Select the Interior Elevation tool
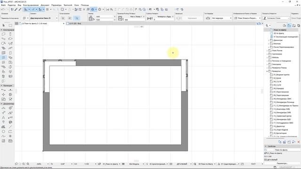This screenshot has height=169, width=301. point(3,94)
